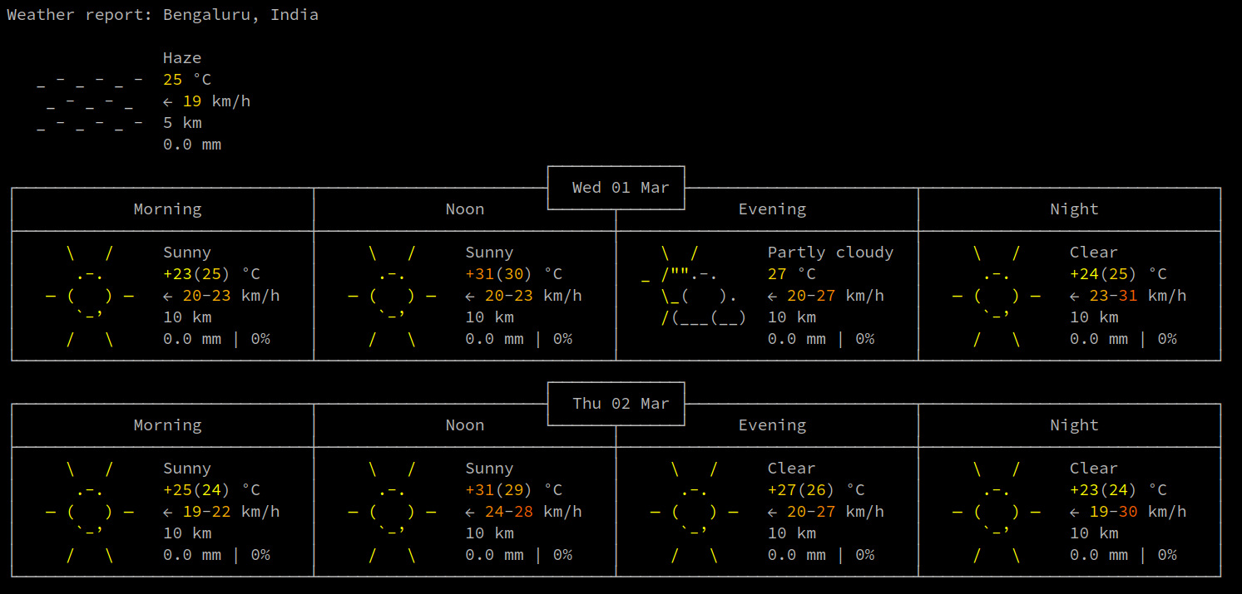Click temperature '+31(29) °C' Thu Noon
This screenshot has width=1242, height=594.
point(514,490)
